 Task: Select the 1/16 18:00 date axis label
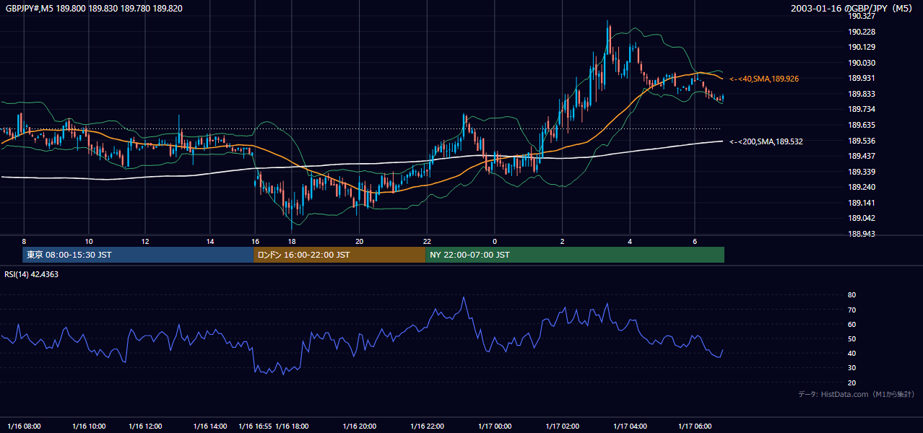(292, 426)
